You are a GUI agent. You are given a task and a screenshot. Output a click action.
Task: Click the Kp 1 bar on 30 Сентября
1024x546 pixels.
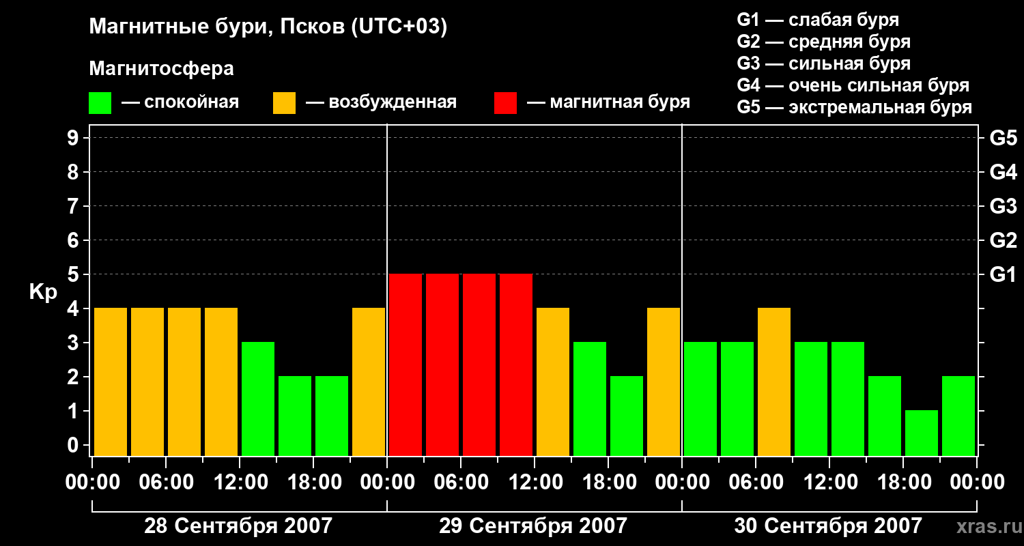pos(922,433)
